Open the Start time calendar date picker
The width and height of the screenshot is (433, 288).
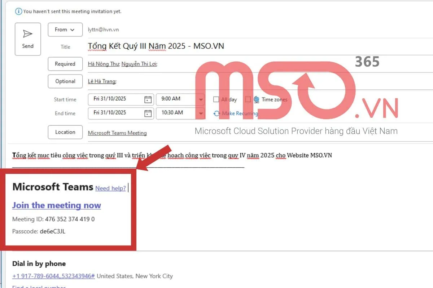[148, 99]
